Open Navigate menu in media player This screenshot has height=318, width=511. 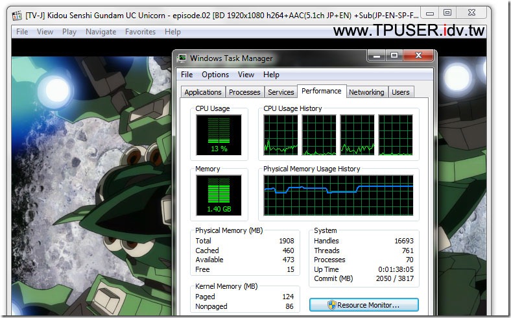[101, 32]
